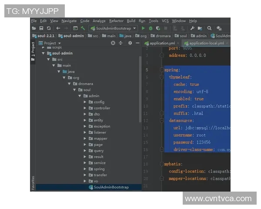Click the wrench settings icon in toolbar
Viewport: 261px width, 209px height.
[x=192, y=28]
